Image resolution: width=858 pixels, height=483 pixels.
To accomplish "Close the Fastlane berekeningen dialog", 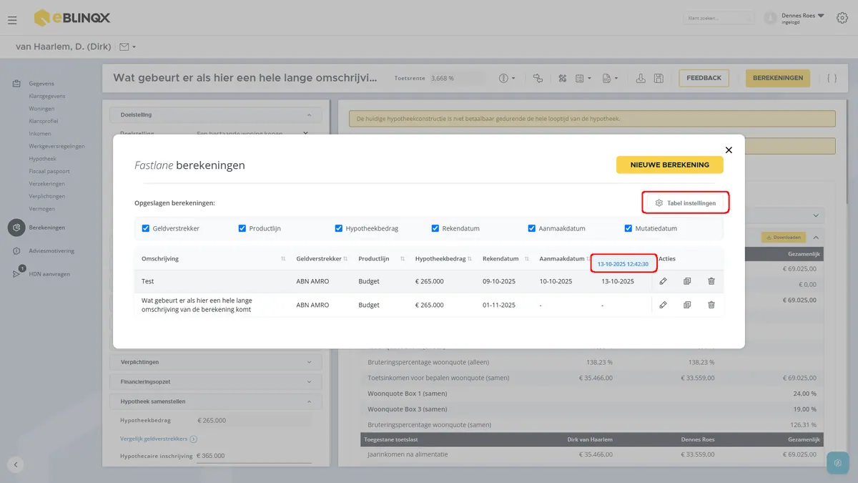I will click(729, 150).
